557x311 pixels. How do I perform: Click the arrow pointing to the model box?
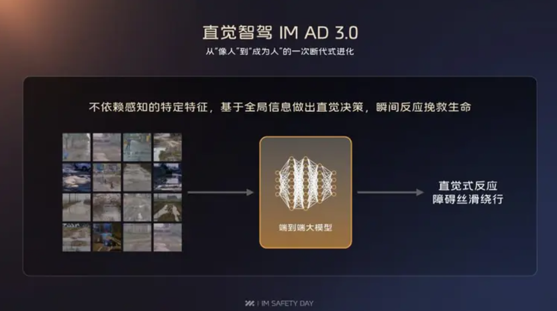221,192
